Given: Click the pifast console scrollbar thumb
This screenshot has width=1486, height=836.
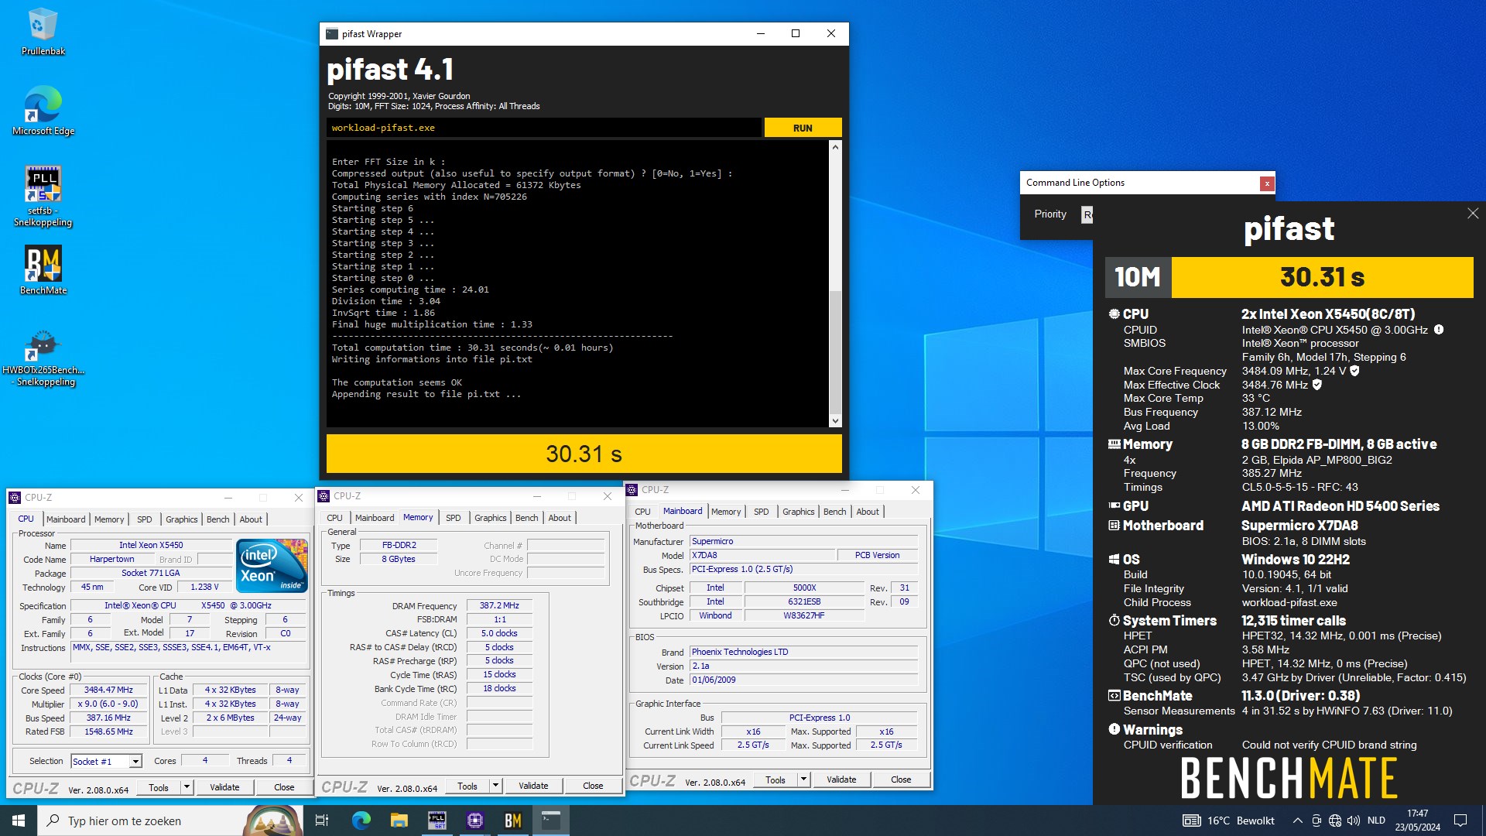Looking at the screenshot, I should pyautogui.click(x=835, y=352).
